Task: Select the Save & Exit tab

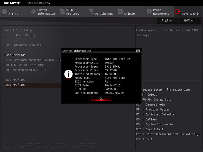Action: (188, 12)
